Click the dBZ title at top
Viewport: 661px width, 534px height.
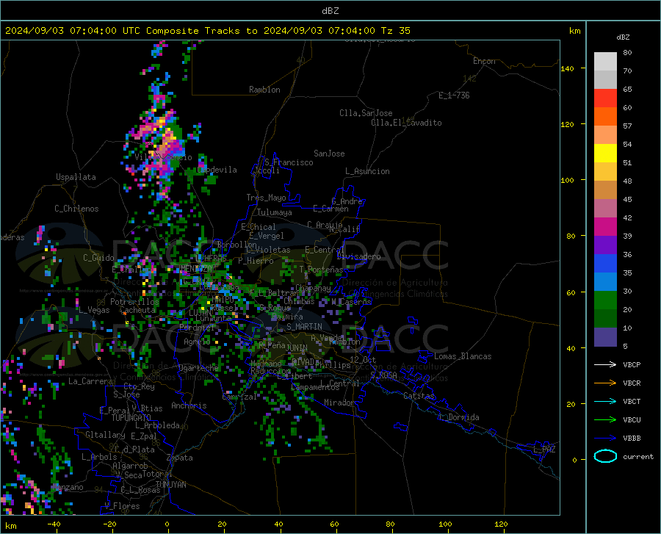[330, 11]
